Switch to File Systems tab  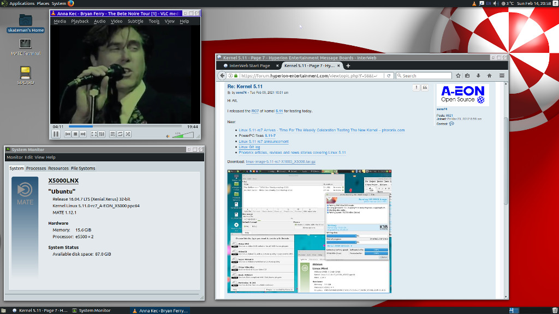point(83,168)
